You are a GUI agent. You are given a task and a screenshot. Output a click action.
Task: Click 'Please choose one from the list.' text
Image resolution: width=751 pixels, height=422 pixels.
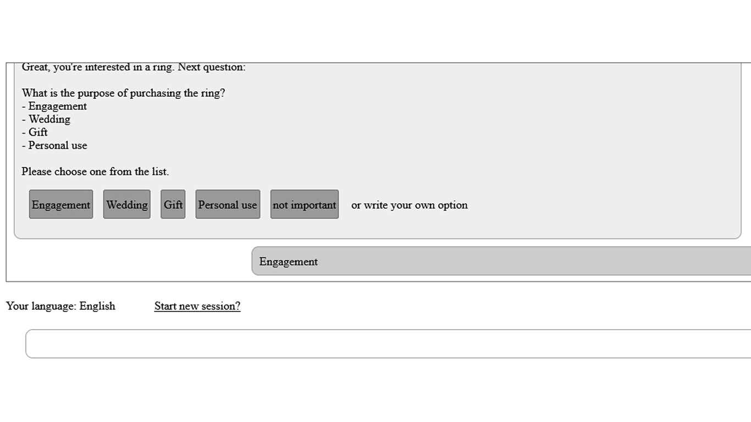coord(95,171)
